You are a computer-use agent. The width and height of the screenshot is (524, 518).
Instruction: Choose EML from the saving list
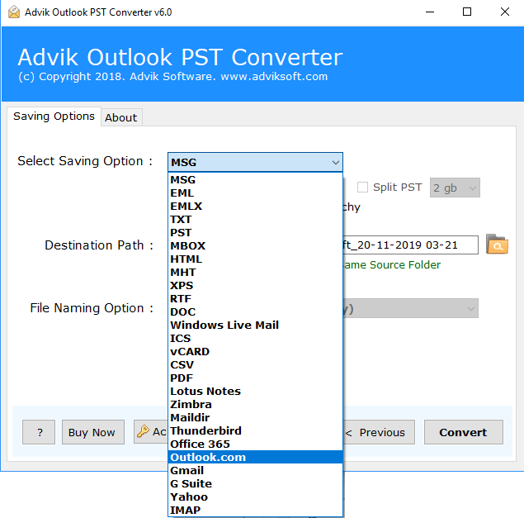(x=255, y=193)
